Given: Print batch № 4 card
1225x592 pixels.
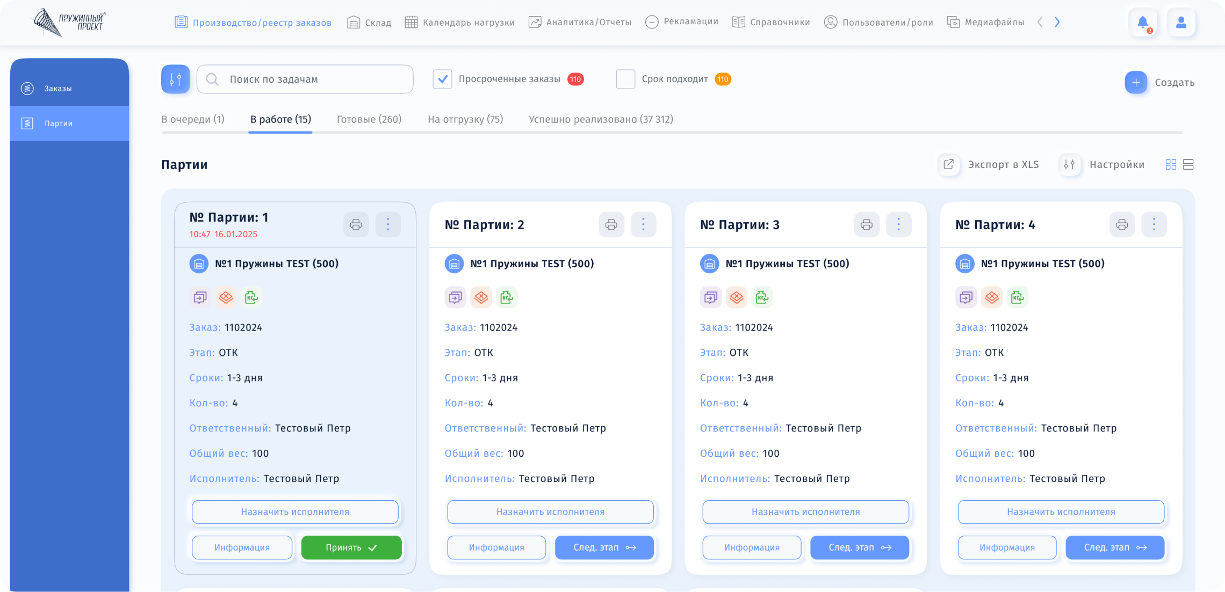Looking at the screenshot, I should tap(1122, 224).
